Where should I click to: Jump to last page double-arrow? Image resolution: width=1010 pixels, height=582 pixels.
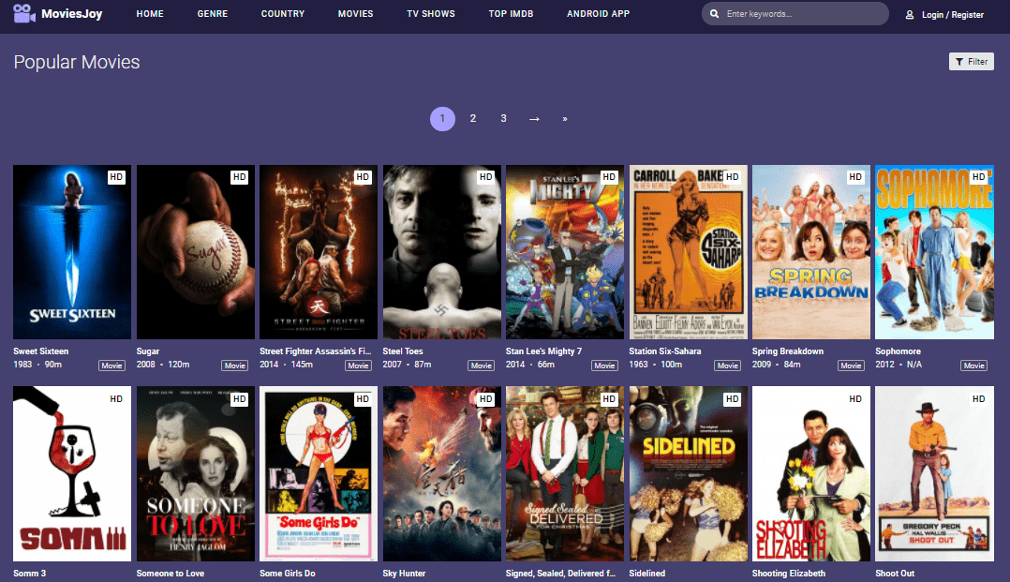[565, 119]
